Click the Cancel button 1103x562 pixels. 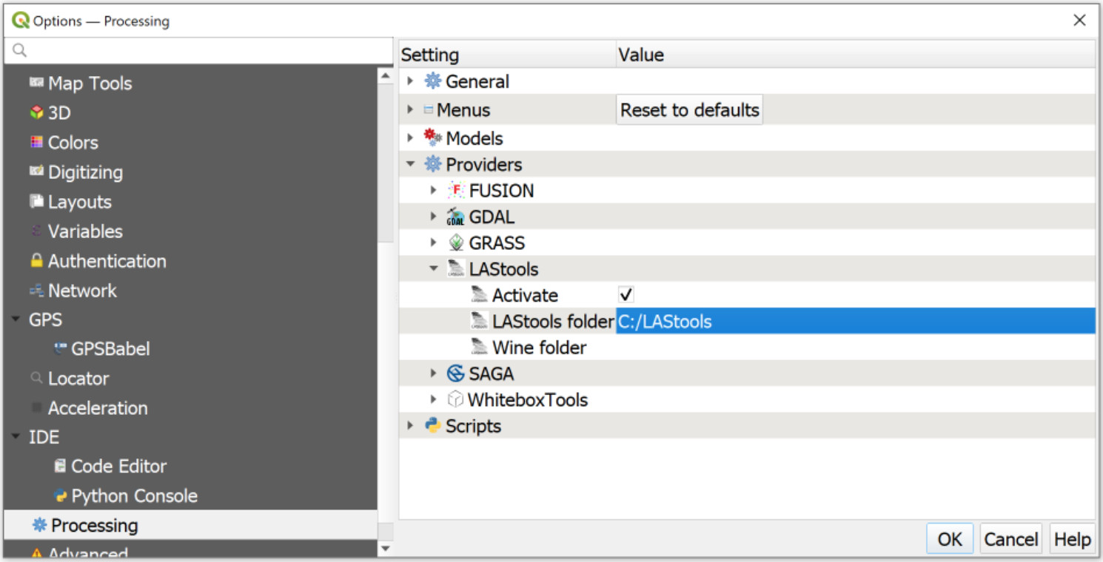click(1011, 539)
